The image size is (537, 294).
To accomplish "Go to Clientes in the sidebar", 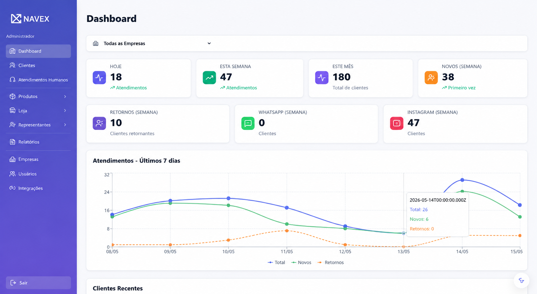I will [38, 65].
